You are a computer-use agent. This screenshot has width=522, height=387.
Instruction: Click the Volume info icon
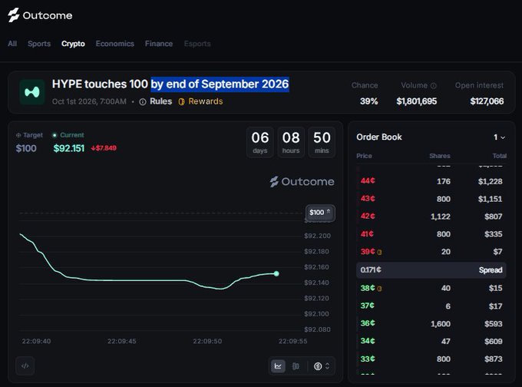pyautogui.click(x=434, y=86)
